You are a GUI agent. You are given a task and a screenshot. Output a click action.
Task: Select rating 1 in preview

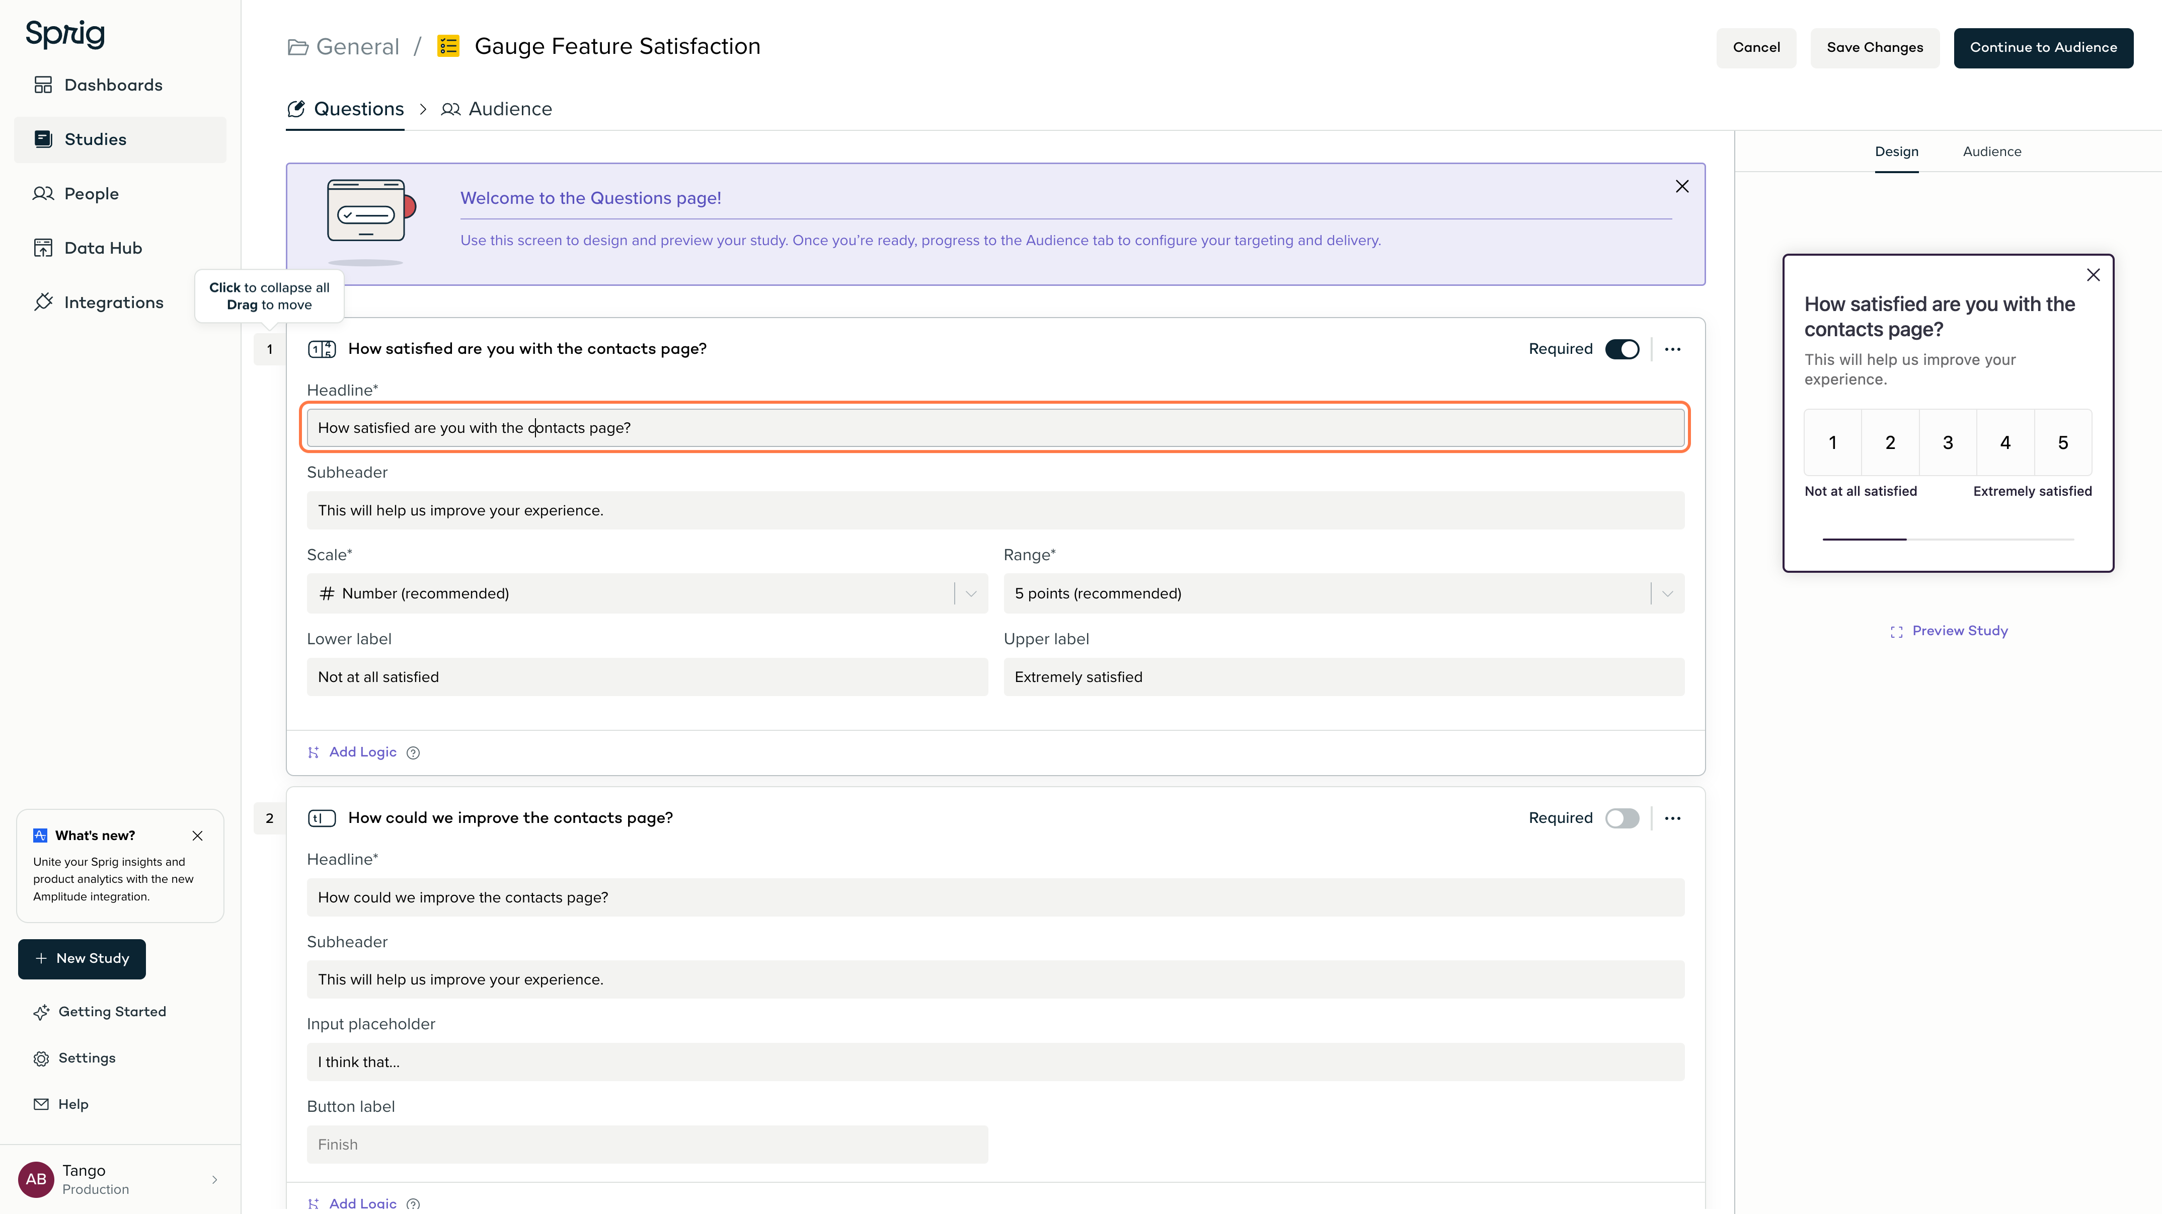coord(1832,443)
